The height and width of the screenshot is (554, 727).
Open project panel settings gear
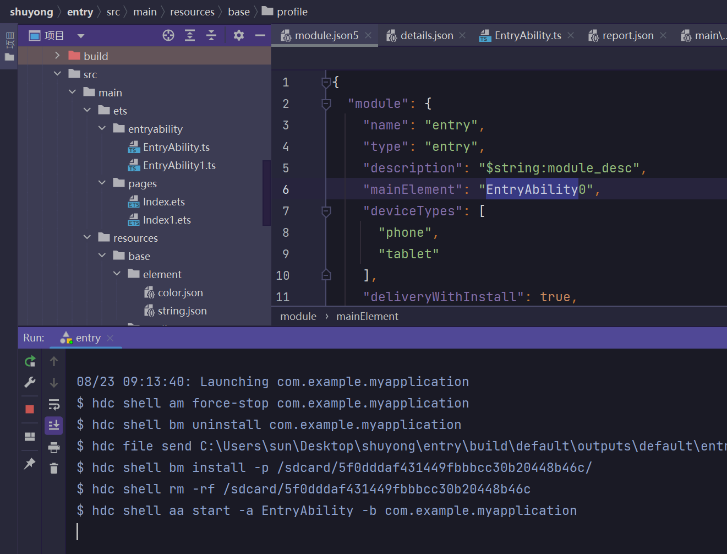(238, 36)
